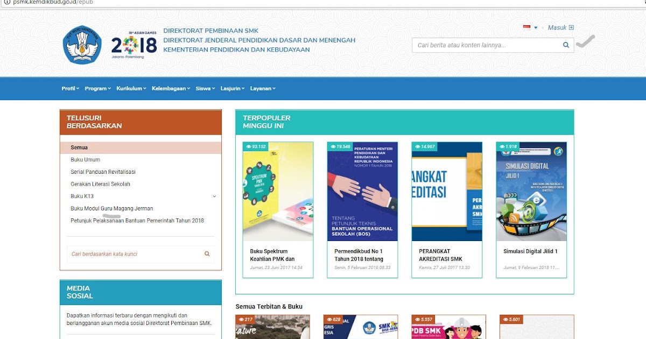The height and width of the screenshot is (339, 646).
Task: Click the Buku Spektrum Keahlian PMK thumbnail
Action: click(x=277, y=191)
